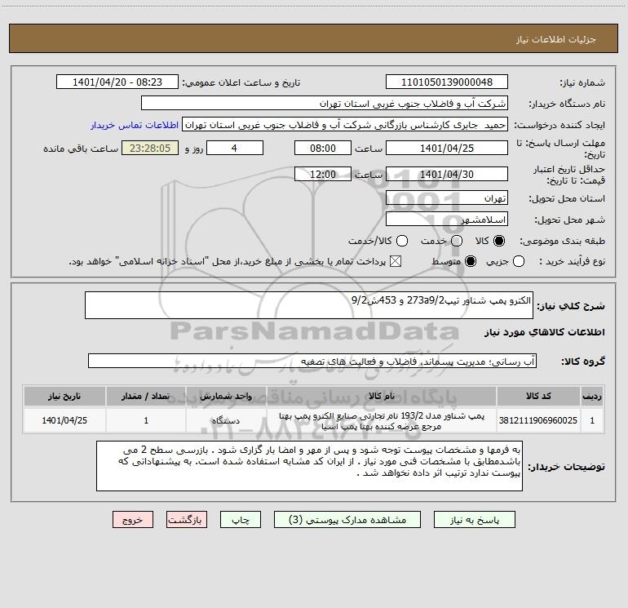
Task: Click the general need description text box
Action: pos(309,305)
